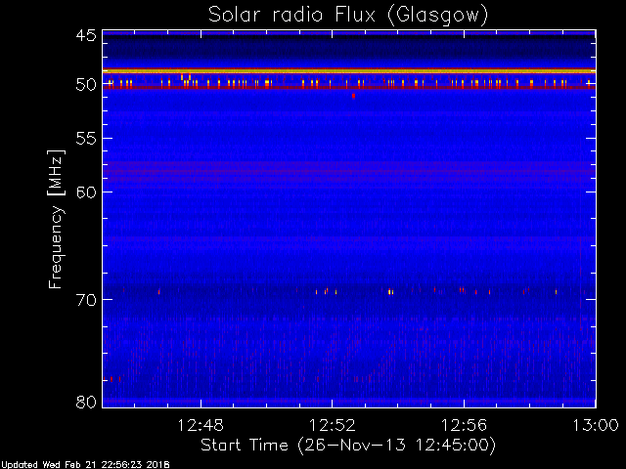Select the 45 MHz frequency axis label

(86, 36)
